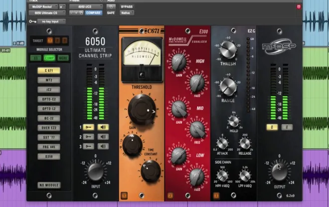Open the McDSP Rocket track selector
The height and width of the screenshot is (207, 329).
coord(43,6)
